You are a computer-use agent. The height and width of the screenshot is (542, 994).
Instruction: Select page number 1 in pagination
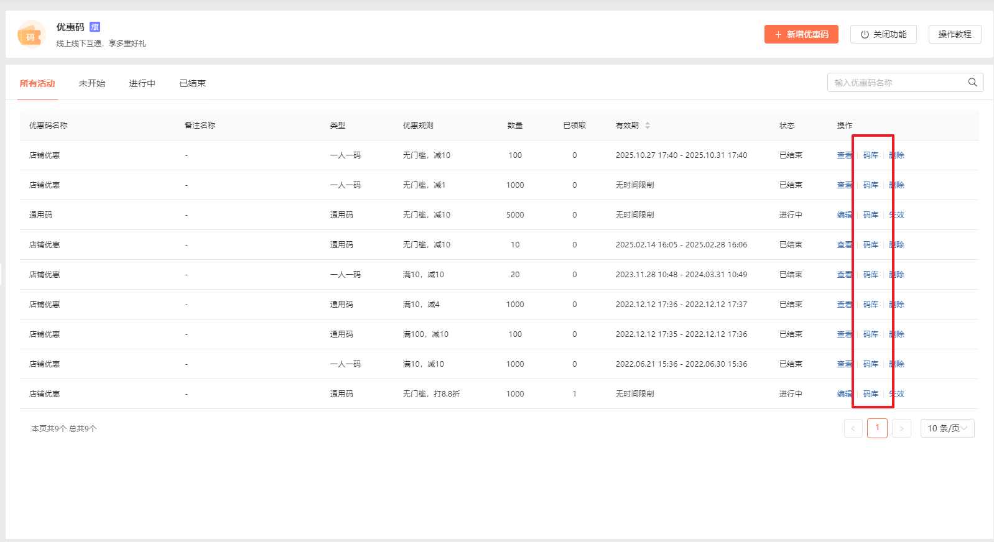tap(877, 428)
